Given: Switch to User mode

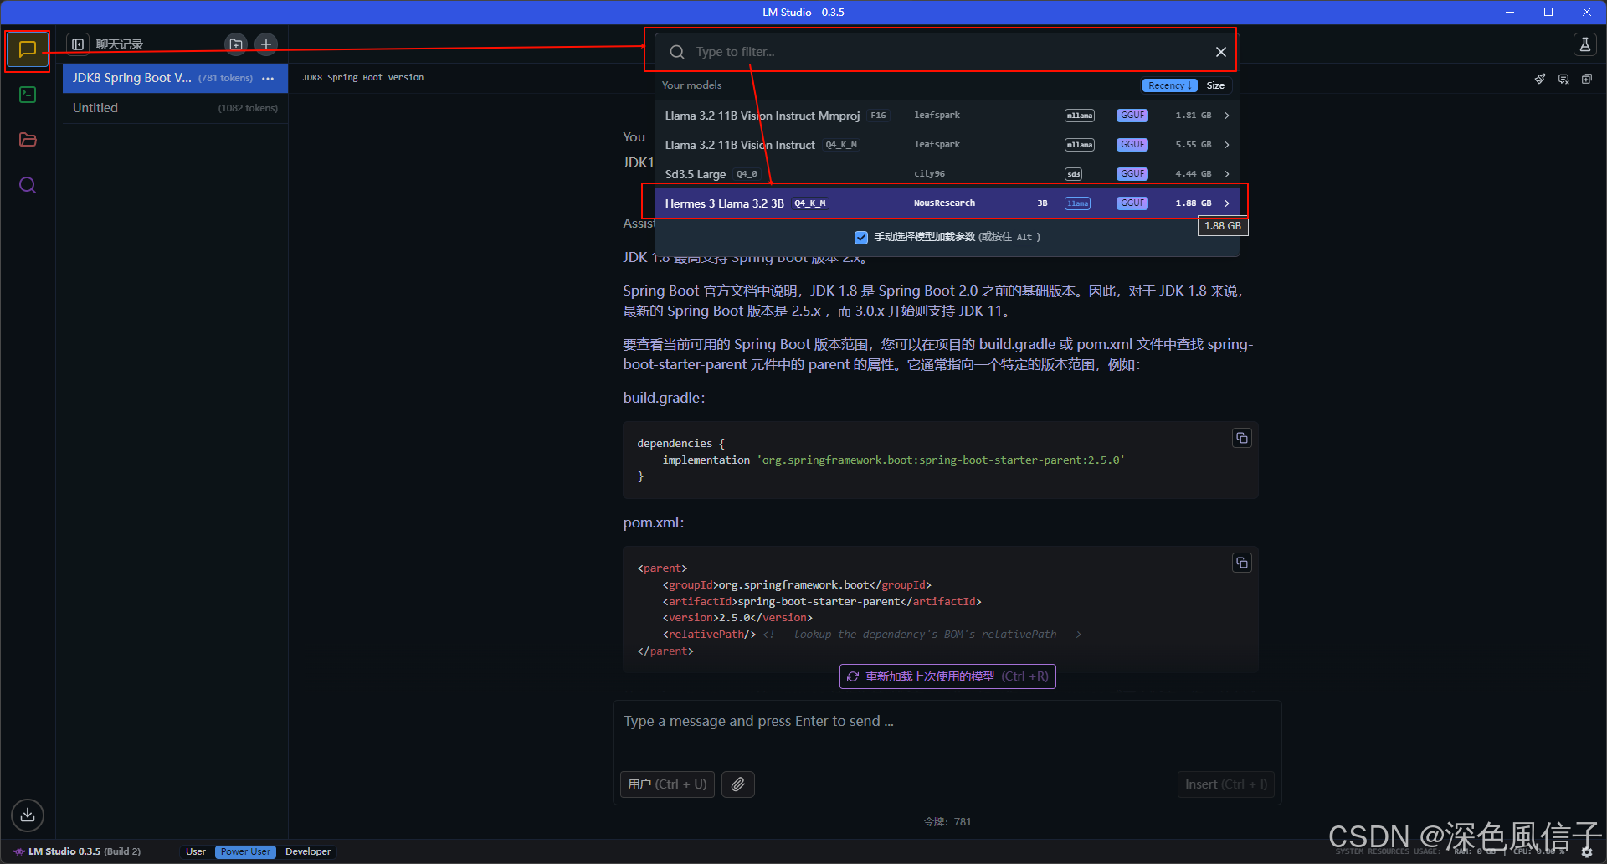Looking at the screenshot, I should [196, 851].
